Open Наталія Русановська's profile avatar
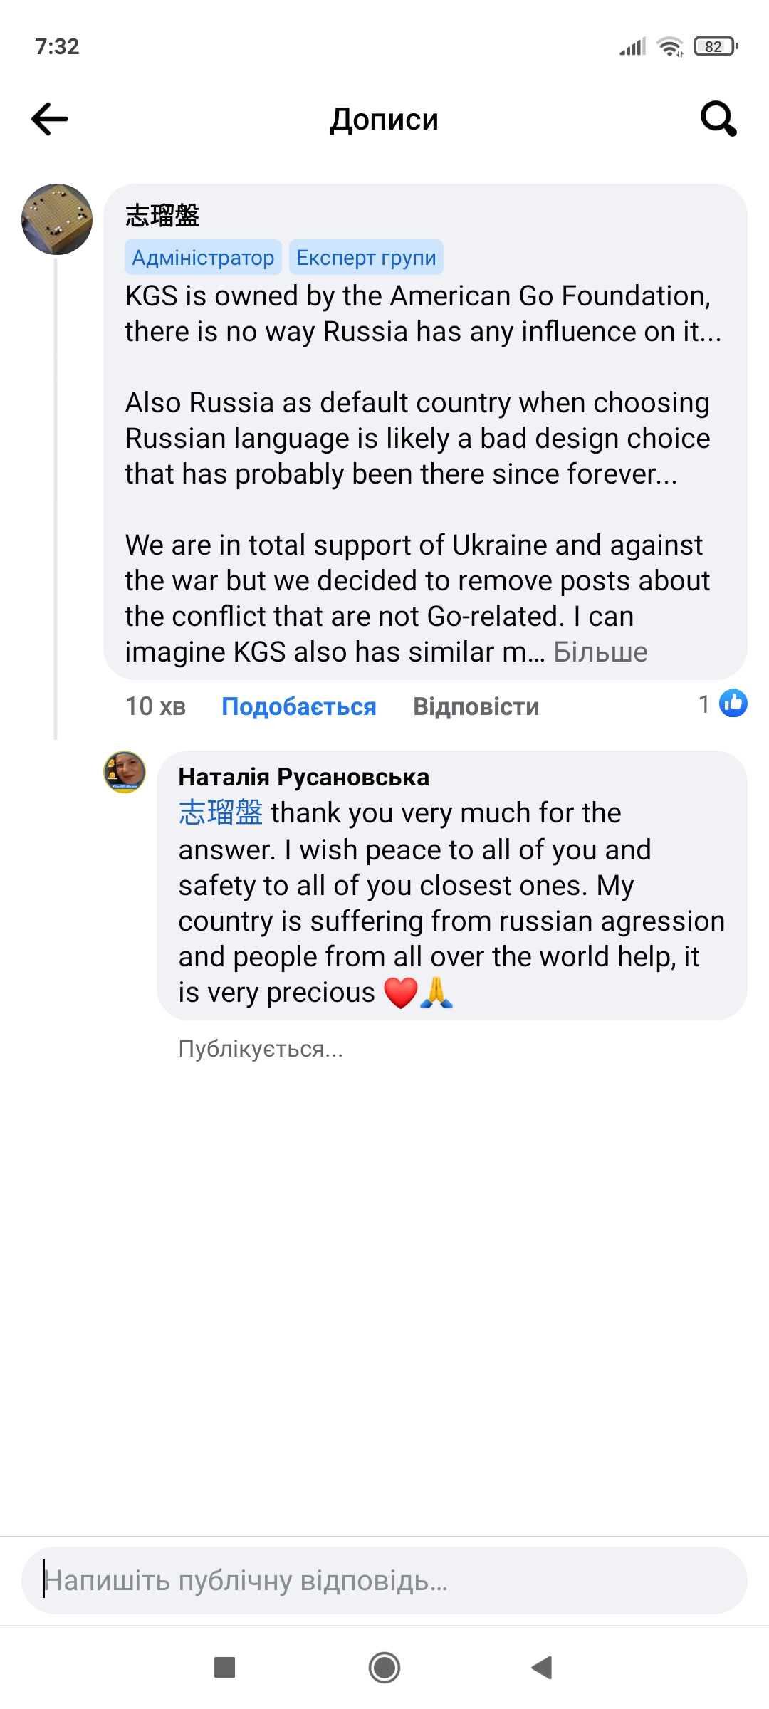Screen dimensions: 769x1709 tap(125, 772)
